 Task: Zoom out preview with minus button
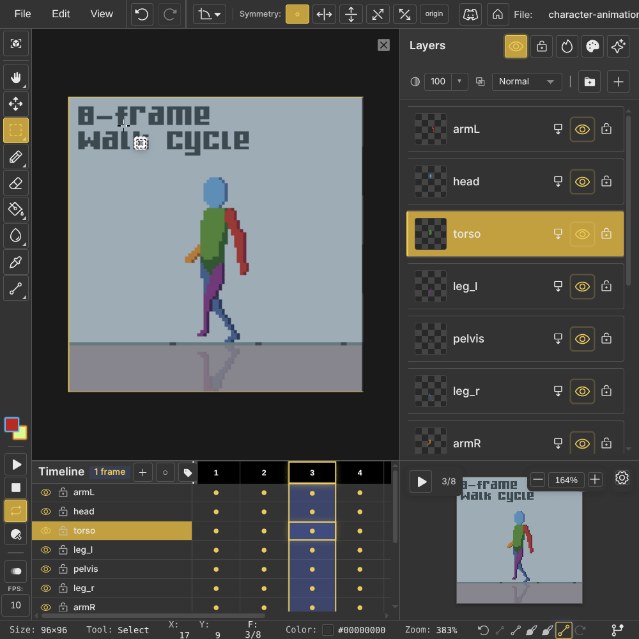(x=537, y=480)
